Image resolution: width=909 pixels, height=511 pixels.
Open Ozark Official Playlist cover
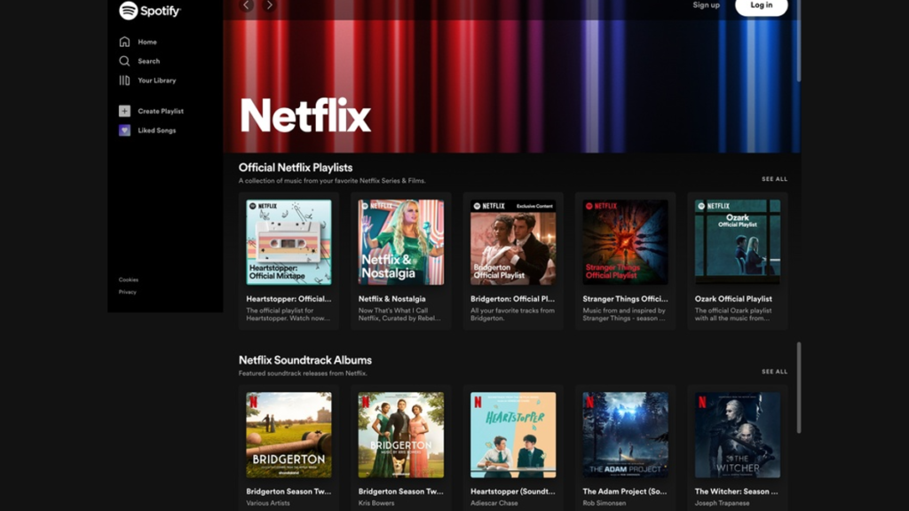coord(738,242)
